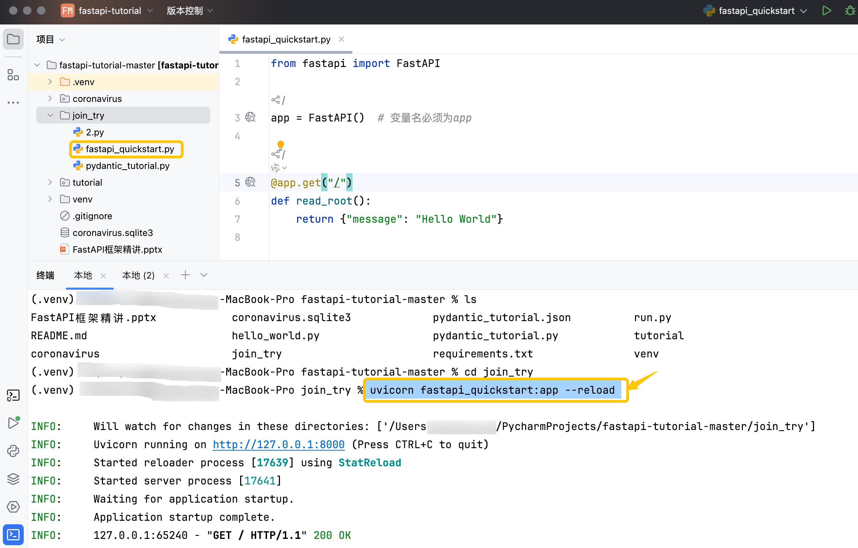This screenshot has width=858, height=548.
Task: Open the http://127.0.0.1:8000 link
Action: click(x=278, y=445)
